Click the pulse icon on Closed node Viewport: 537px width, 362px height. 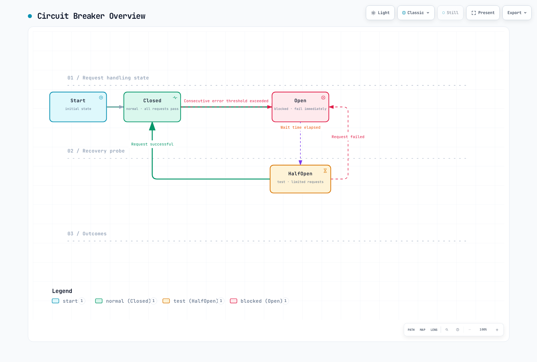[175, 98]
